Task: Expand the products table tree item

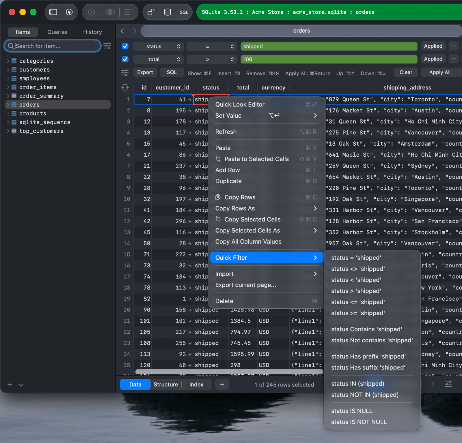Action: 8,113
